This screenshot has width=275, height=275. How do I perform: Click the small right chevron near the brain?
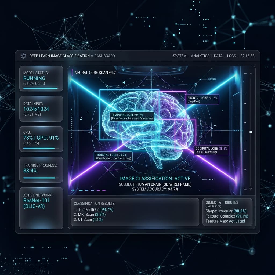[x=222, y=111]
